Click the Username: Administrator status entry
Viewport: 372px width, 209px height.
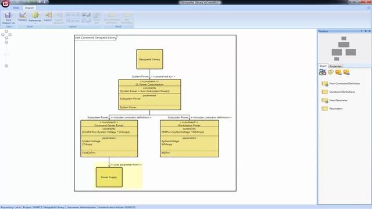coord(81,207)
